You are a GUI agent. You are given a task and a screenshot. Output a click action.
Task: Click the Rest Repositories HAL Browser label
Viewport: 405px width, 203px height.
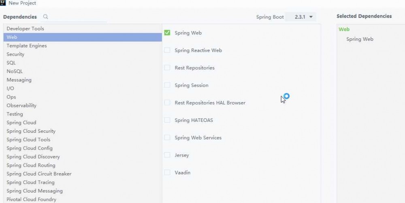click(210, 103)
